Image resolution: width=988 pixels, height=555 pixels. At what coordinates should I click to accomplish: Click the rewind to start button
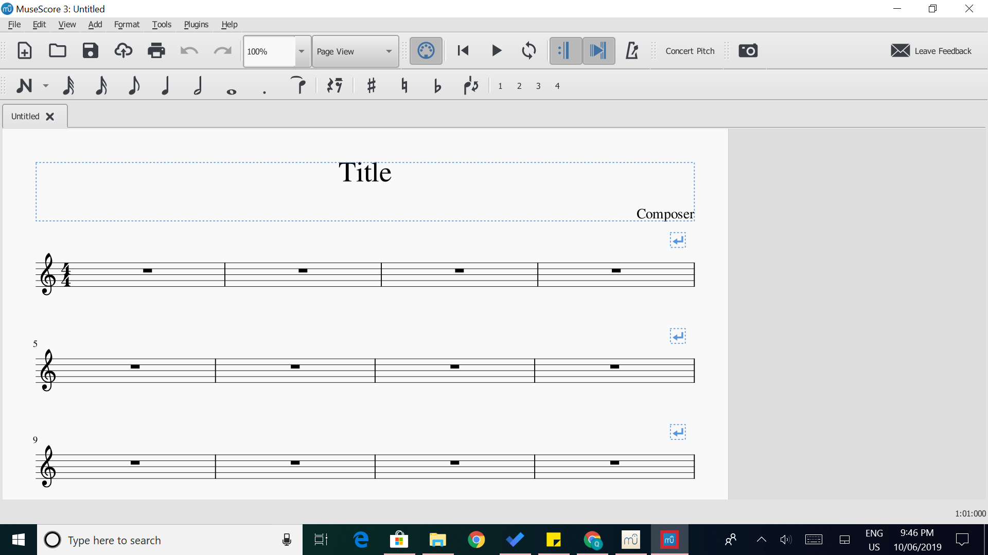point(463,51)
